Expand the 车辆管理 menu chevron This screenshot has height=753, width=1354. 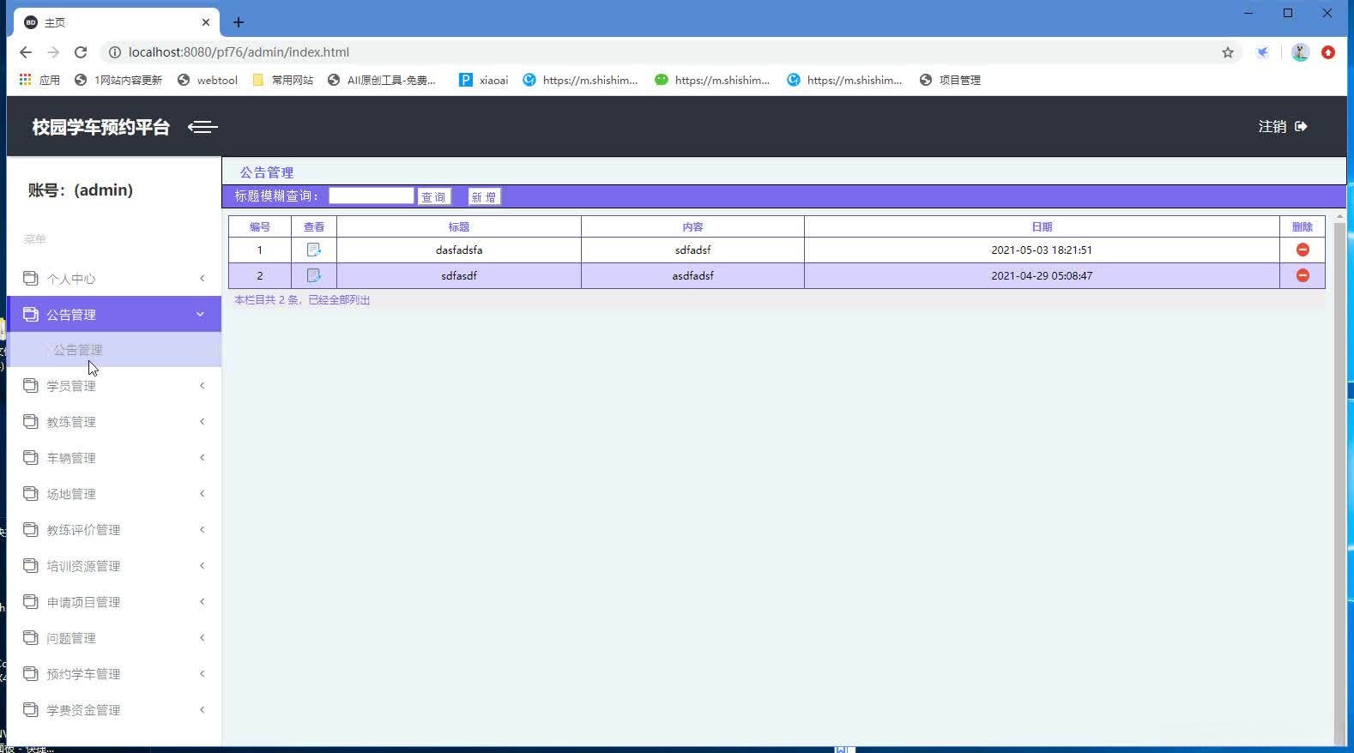[x=202, y=457]
